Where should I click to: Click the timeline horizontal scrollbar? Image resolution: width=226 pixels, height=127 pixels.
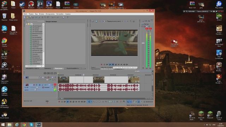tap(103, 99)
